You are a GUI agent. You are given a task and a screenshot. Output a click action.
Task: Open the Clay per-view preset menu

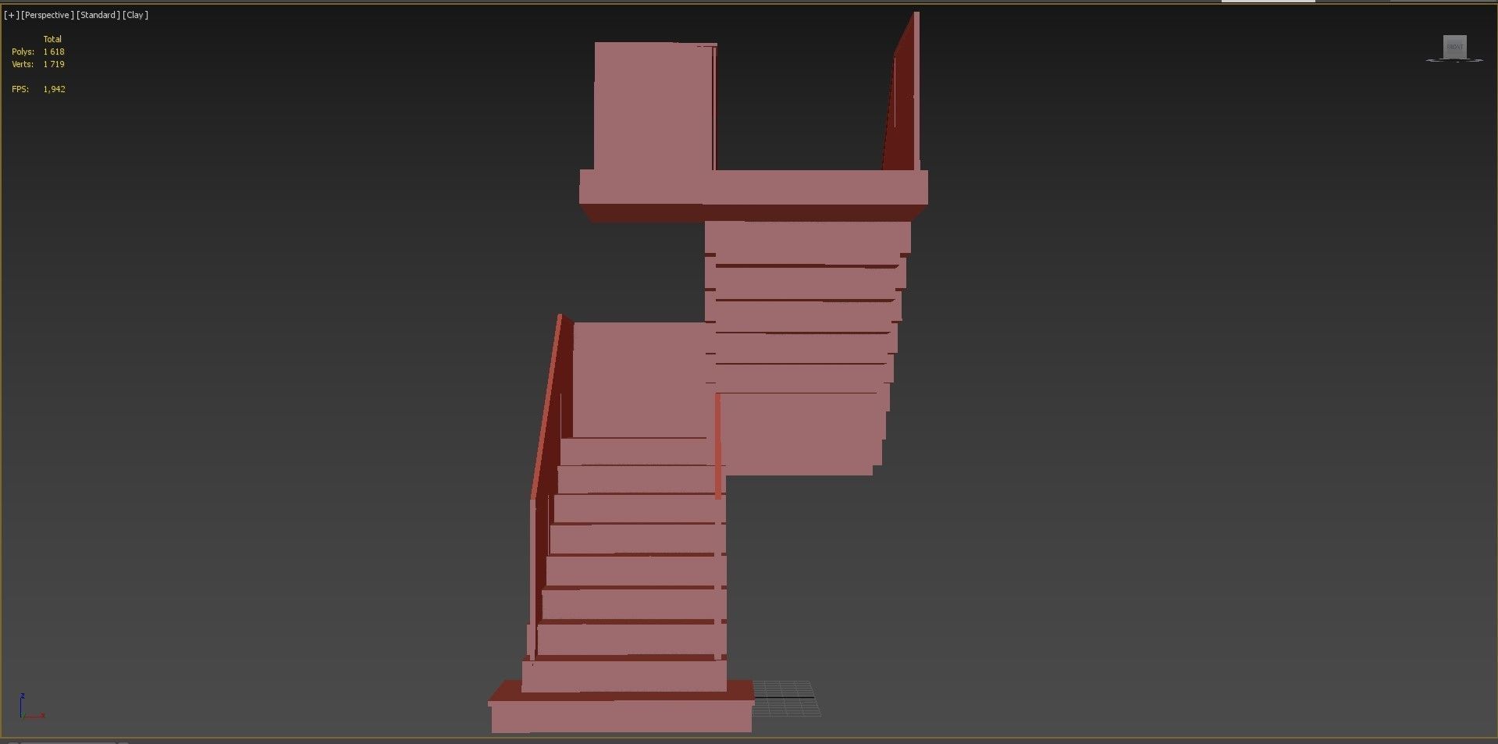pos(136,15)
